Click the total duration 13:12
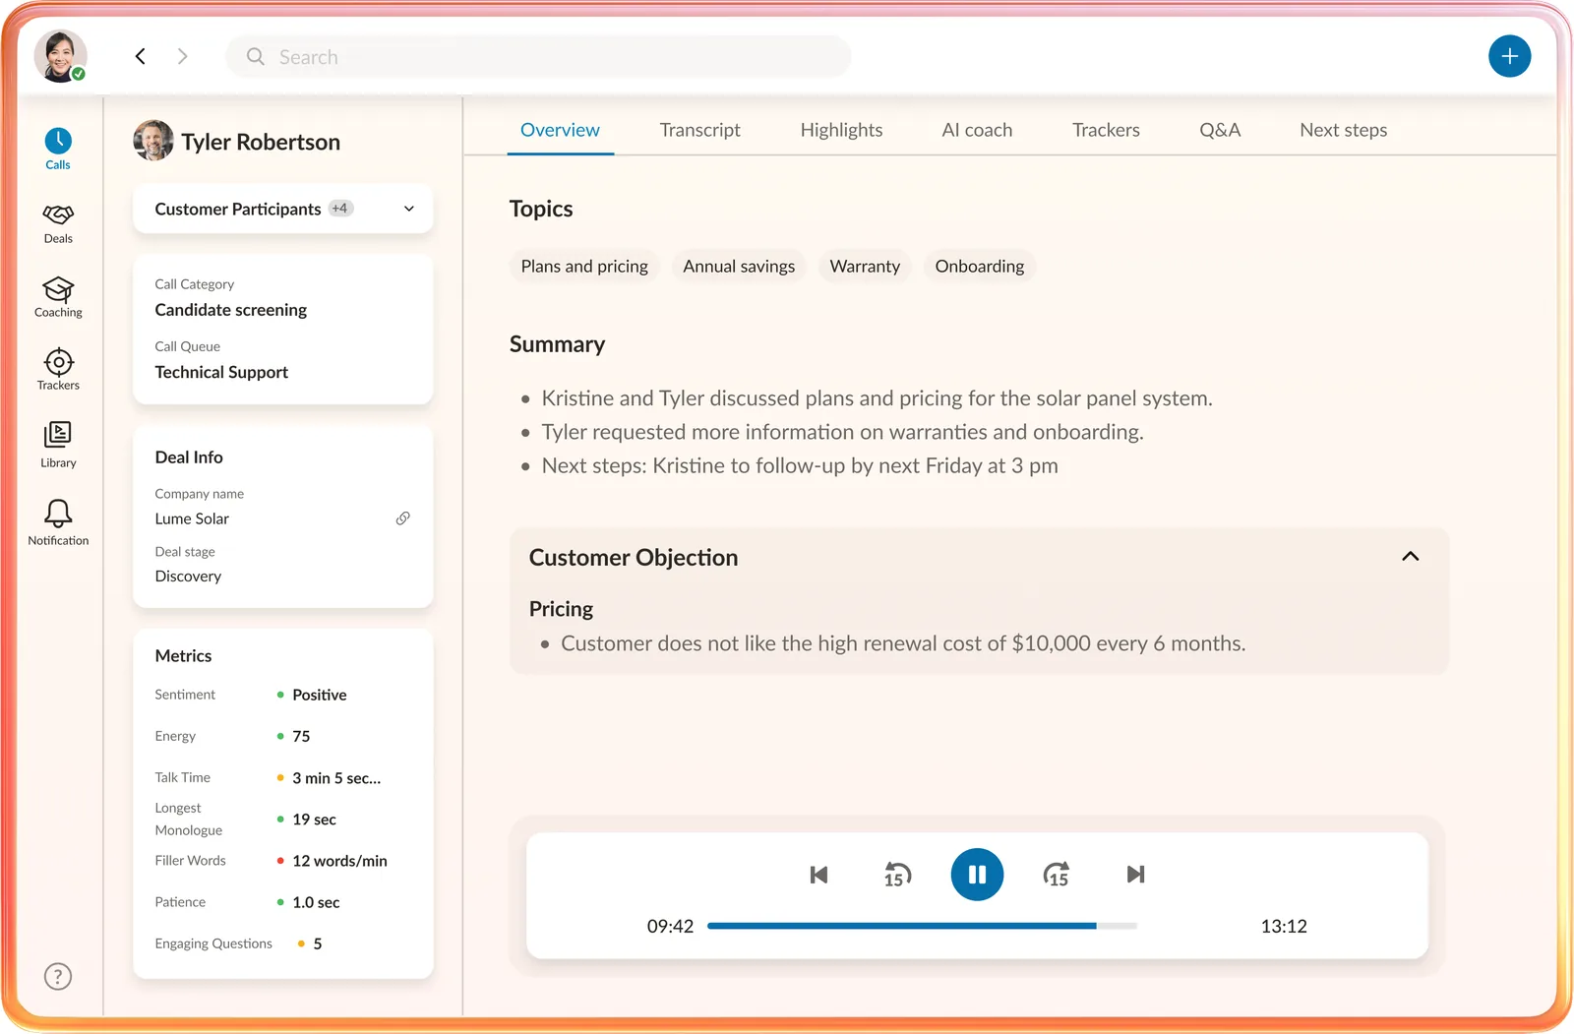The width and height of the screenshot is (1574, 1034). 1284,927
